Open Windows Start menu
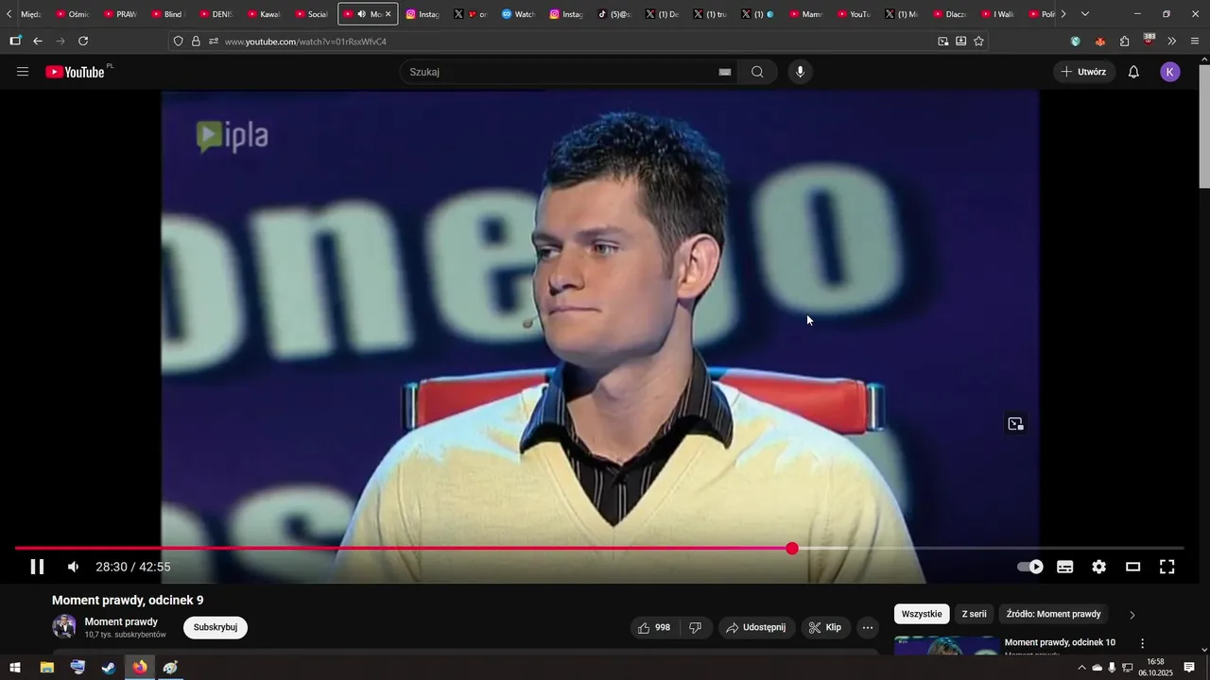The width and height of the screenshot is (1210, 680). coord(15,668)
